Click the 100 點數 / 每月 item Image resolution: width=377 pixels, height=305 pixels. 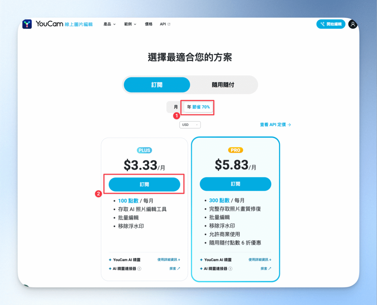click(135, 201)
